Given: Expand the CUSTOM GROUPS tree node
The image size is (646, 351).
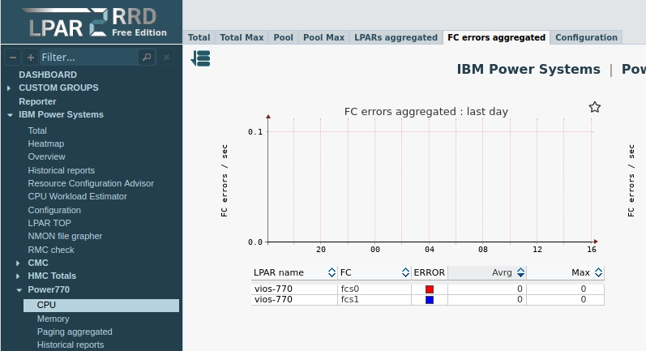Looking at the screenshot, I should coord(9,88).
